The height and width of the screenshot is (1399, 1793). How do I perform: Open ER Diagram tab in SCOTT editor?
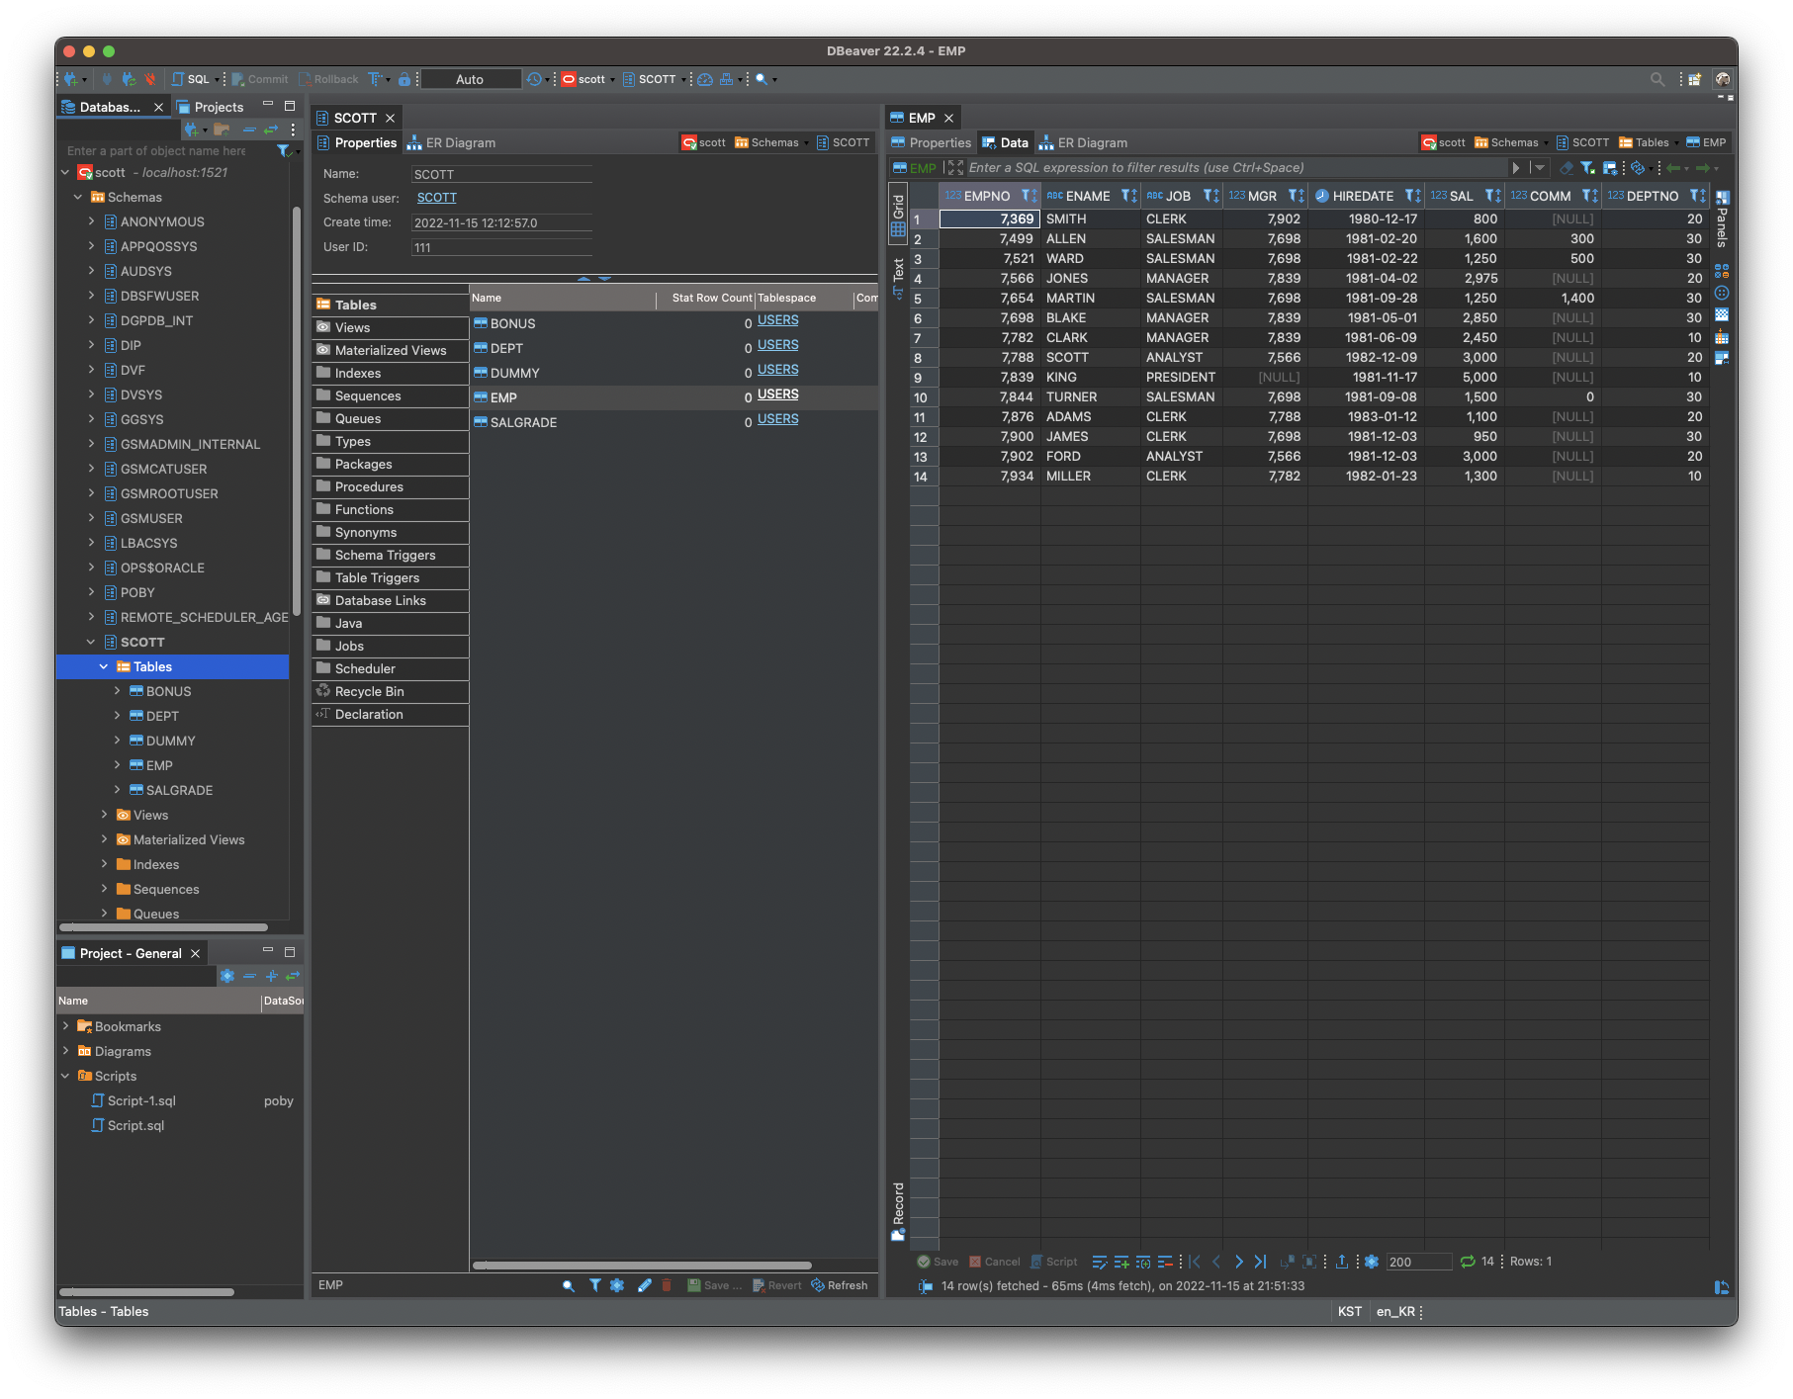click(x=452, y=142)
